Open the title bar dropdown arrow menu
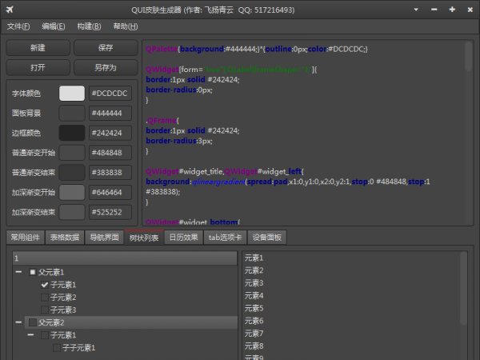 [416, 10]
